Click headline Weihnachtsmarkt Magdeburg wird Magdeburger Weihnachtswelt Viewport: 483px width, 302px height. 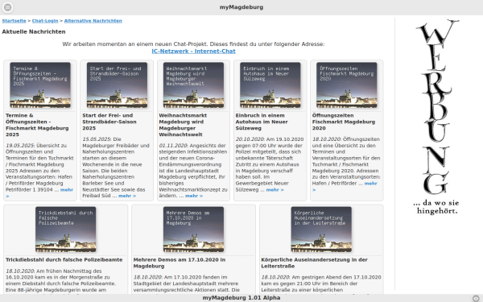[183, 125]
